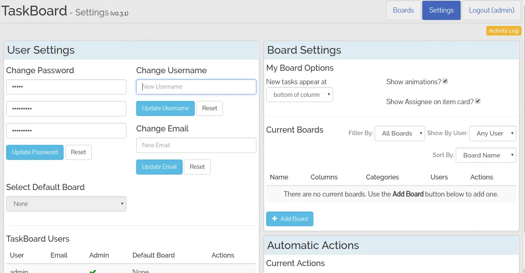Toggle the Show animations checkbox

click(445, 81)
